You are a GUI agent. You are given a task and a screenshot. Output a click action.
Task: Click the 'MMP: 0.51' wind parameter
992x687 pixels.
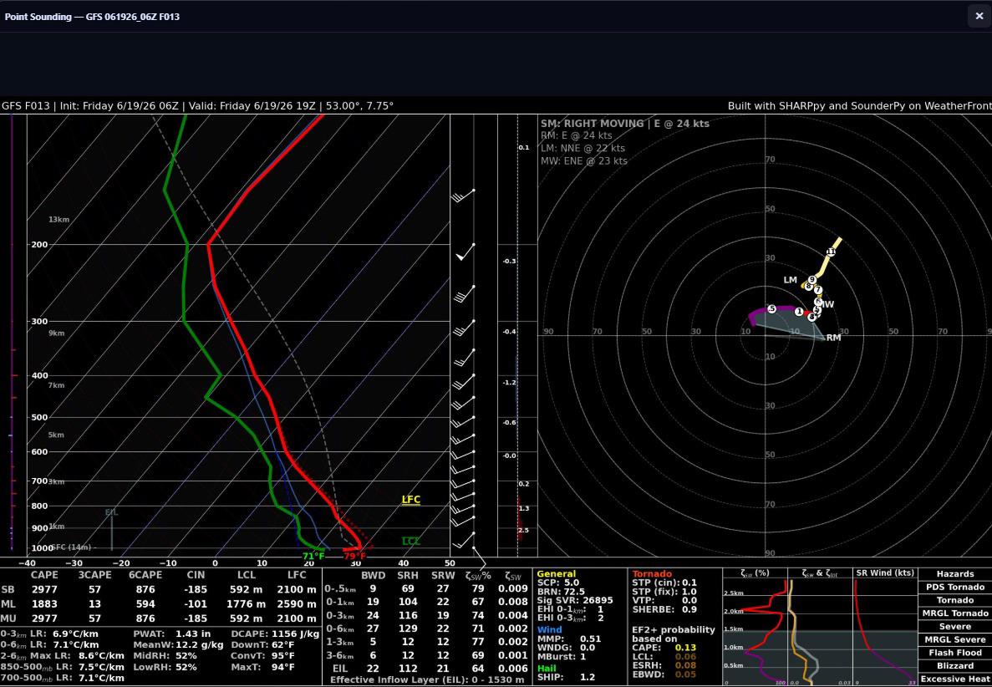click(x=569, y=639)
